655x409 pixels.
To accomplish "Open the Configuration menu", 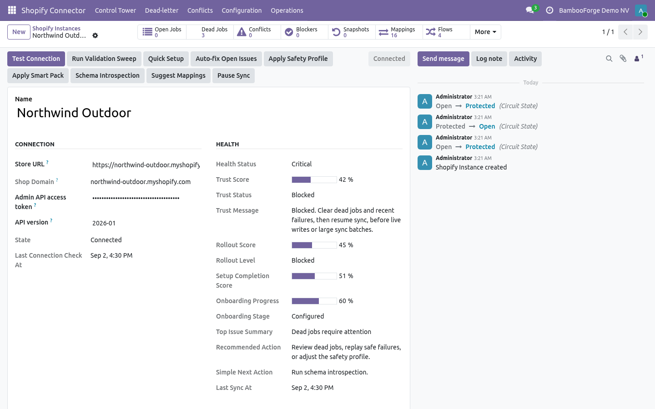I will (242, 10).
